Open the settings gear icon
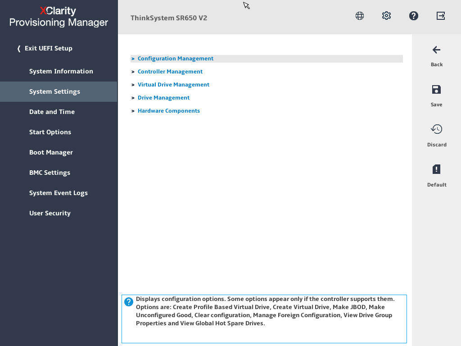This screenshot has width=461, height=346. click(386, 16)
